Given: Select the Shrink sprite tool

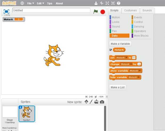Looking at the screenshot, I should pos(113,3).
